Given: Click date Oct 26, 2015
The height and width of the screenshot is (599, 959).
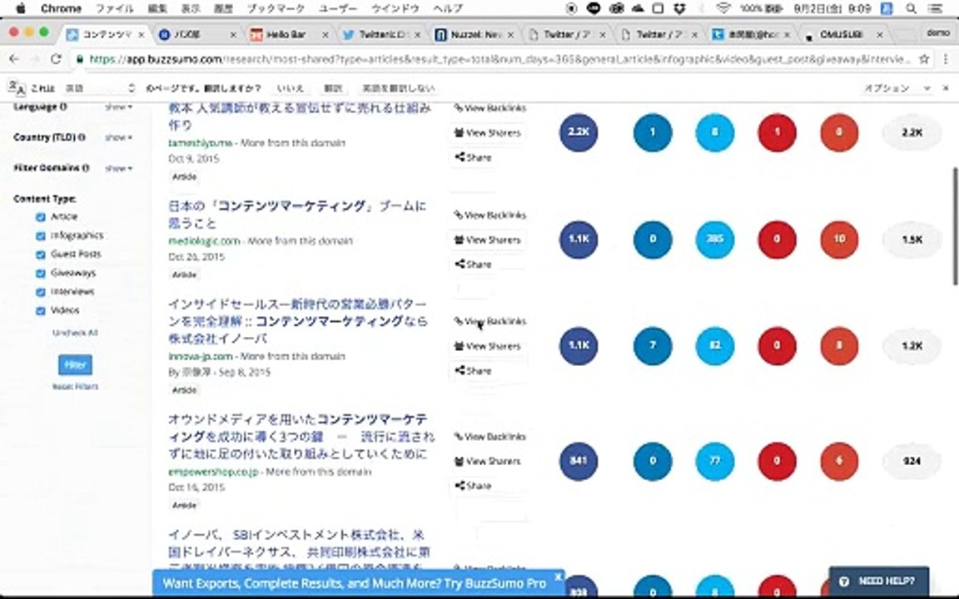Looking at the screenshot, I should pos(196,257).
